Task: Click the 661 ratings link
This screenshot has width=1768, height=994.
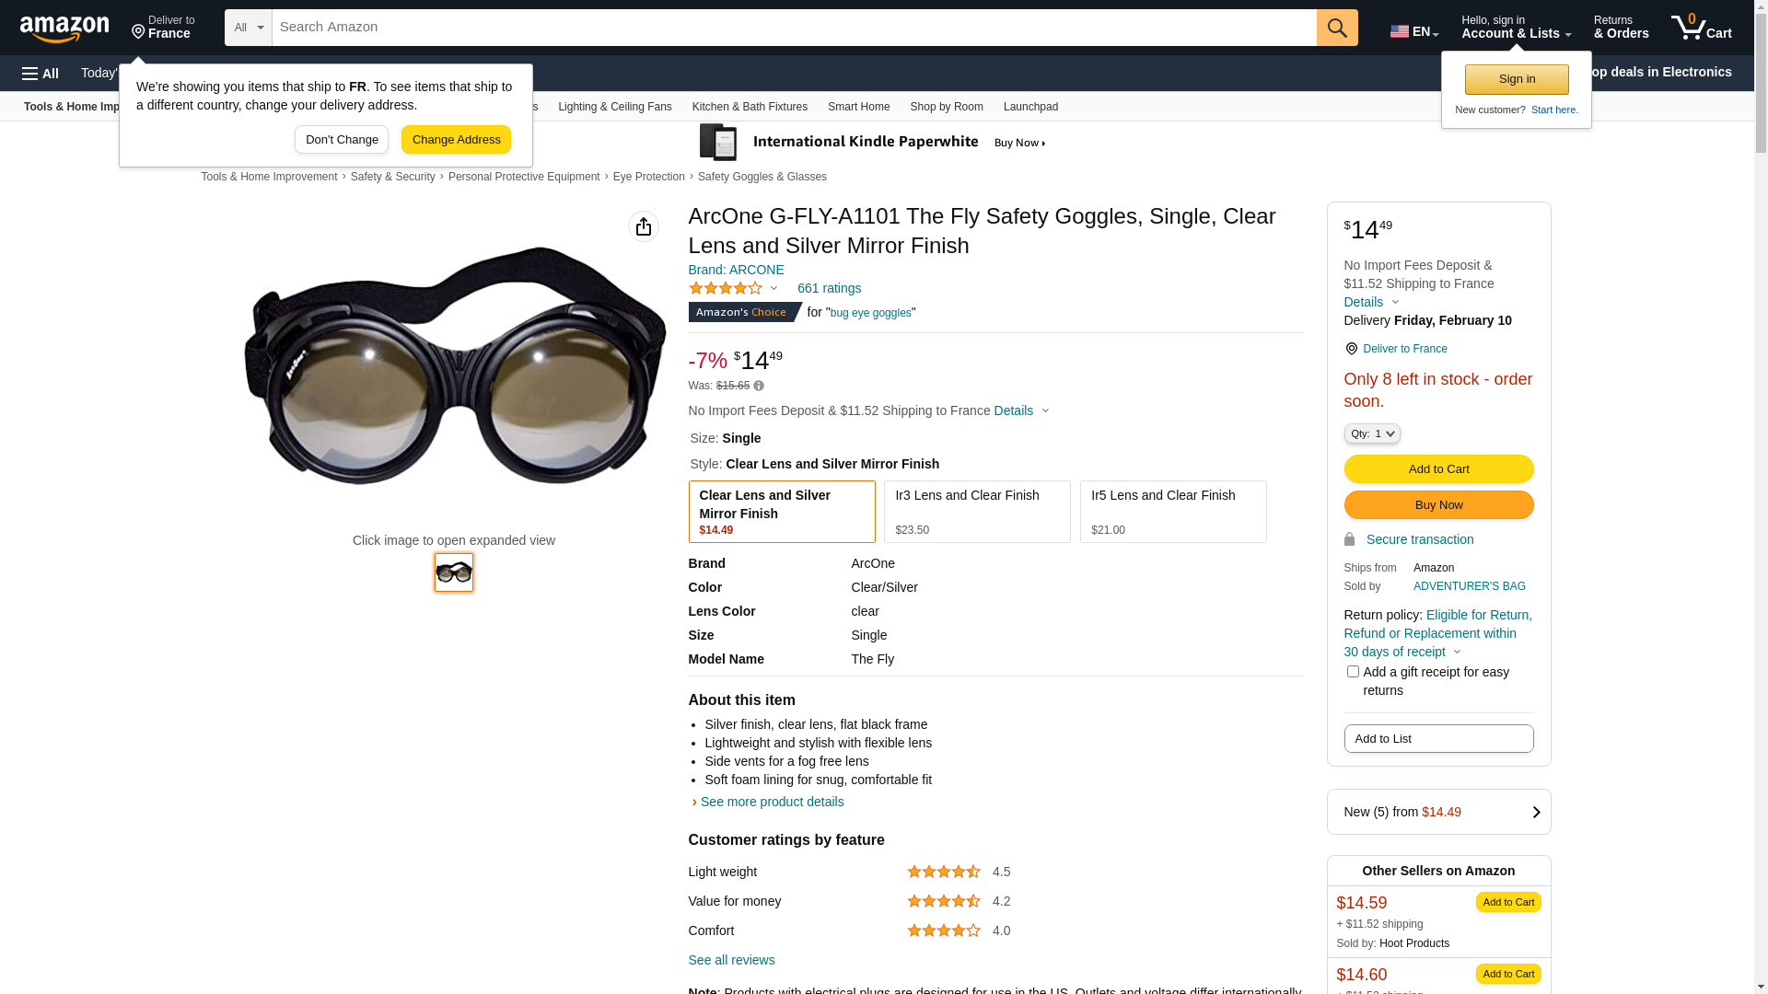Action: tap(829, 288)
